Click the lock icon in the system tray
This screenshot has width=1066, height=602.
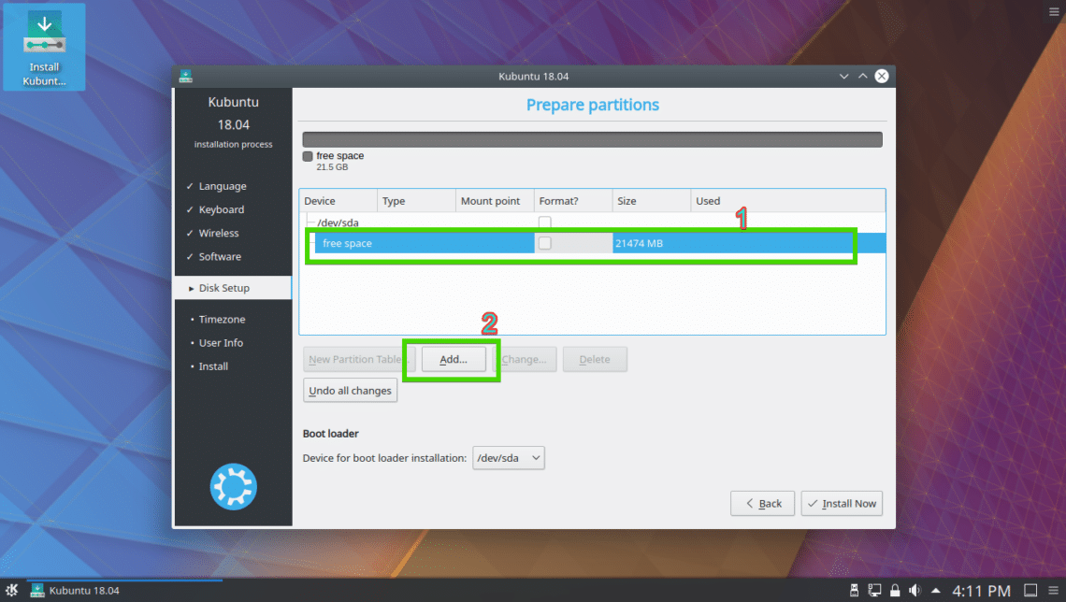pyautogui.click(x=895, y=591)
